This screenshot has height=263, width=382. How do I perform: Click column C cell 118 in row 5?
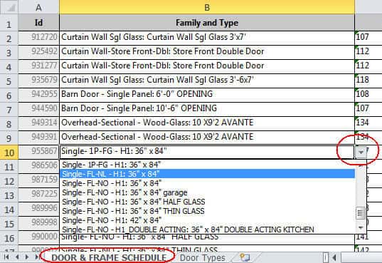[368, 80]
